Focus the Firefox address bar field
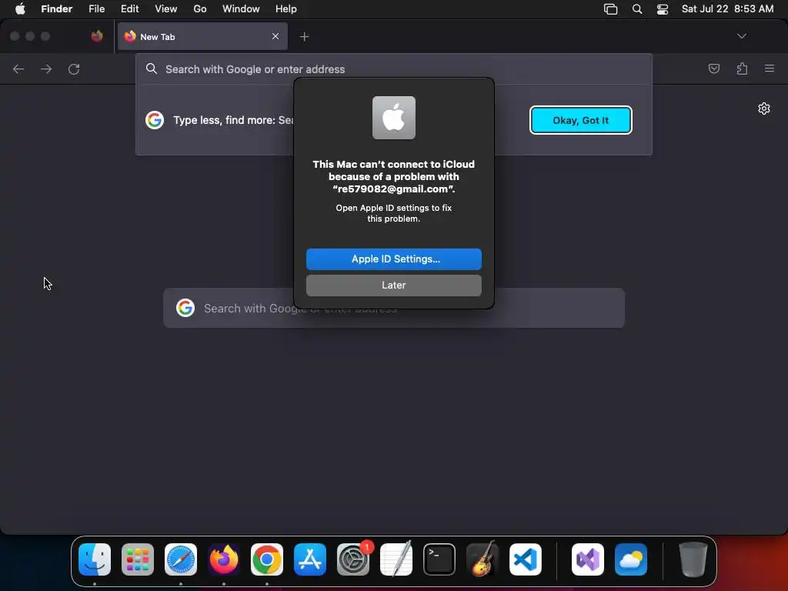 393,69
